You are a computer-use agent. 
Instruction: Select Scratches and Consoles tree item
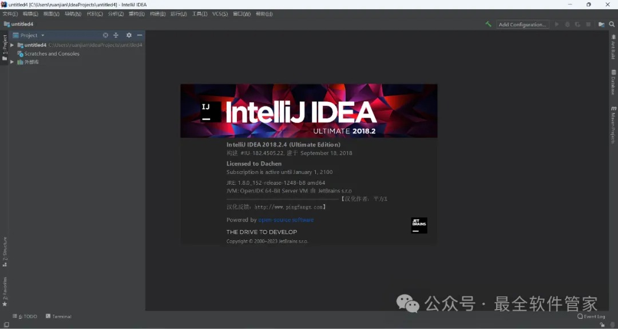(48, 54)
